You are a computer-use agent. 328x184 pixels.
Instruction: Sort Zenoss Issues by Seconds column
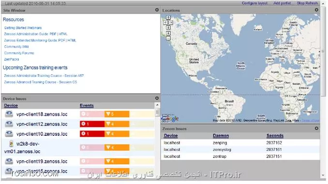tap(275, 136)
